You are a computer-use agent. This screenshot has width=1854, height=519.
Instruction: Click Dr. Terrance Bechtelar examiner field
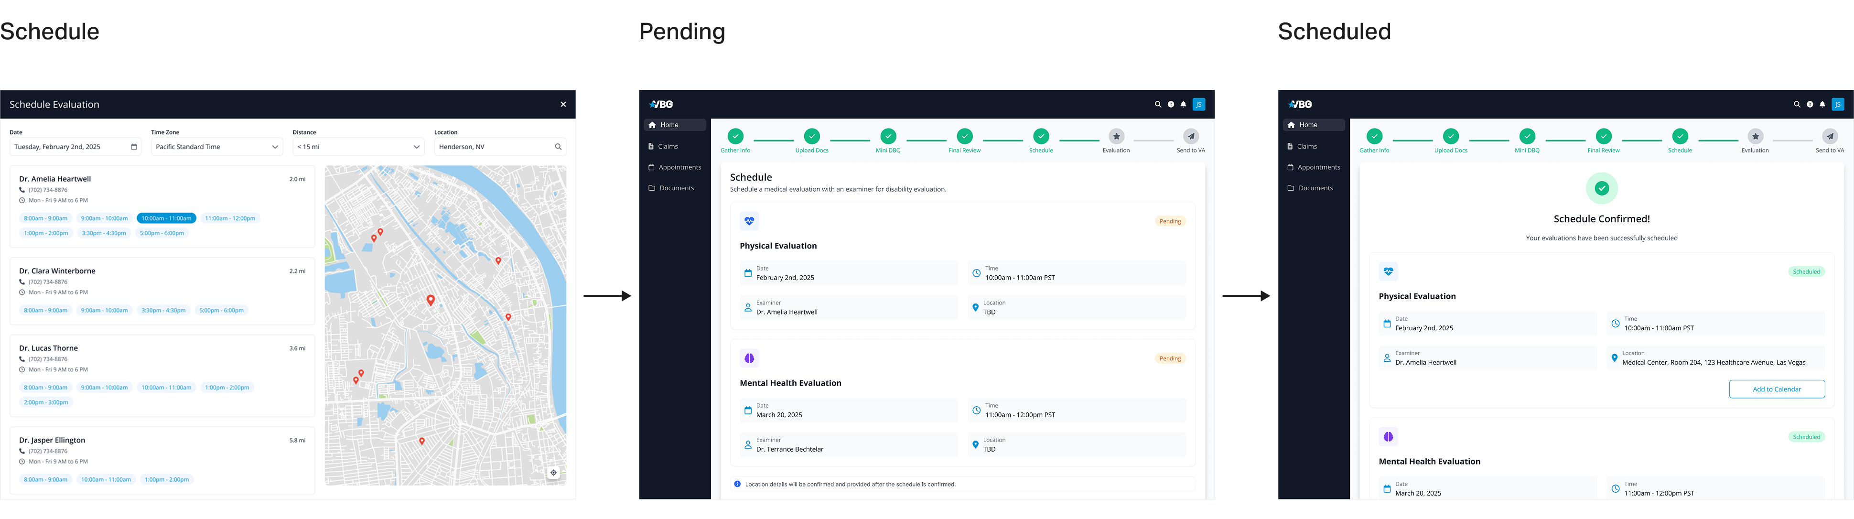point(849,445)
